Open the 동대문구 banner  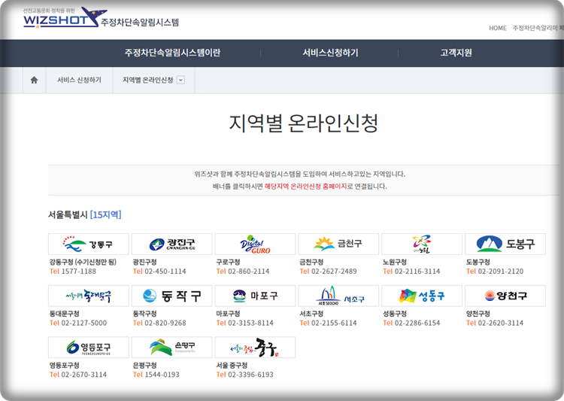[89, 296]
